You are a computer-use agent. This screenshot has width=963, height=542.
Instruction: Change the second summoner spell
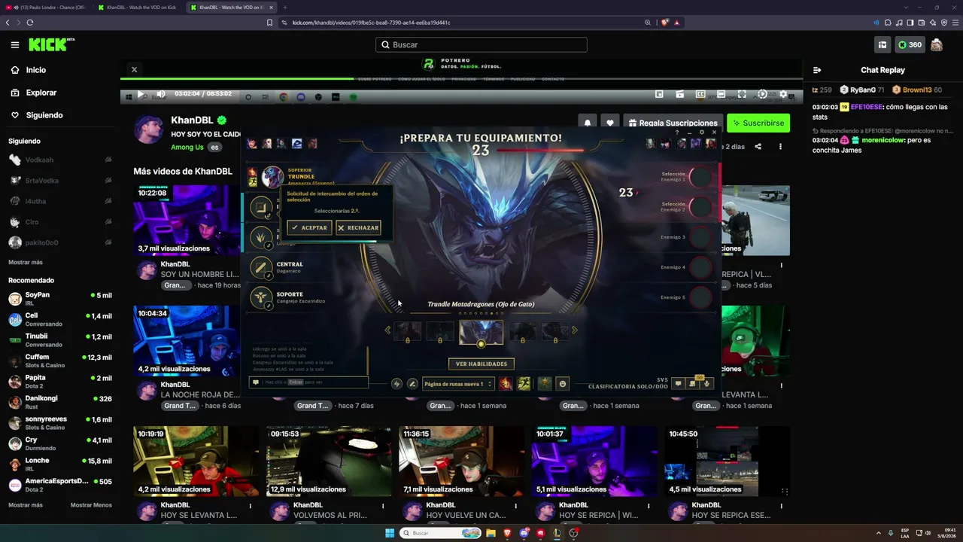point(524,384)
